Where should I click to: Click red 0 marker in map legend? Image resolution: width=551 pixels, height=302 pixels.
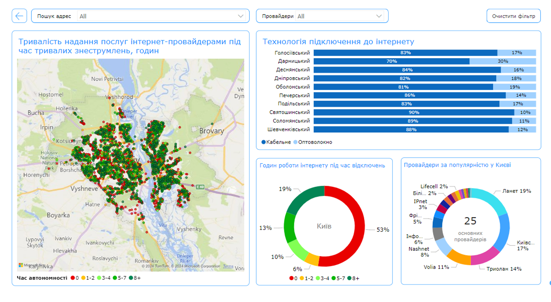(x=73, y=278)
